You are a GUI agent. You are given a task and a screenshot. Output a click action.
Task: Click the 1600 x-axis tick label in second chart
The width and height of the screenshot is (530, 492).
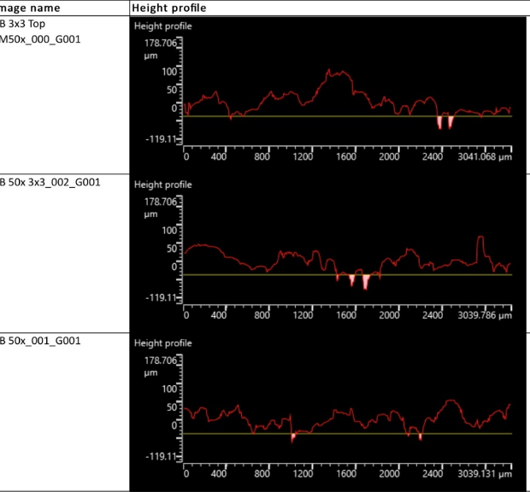pos(346,314)
